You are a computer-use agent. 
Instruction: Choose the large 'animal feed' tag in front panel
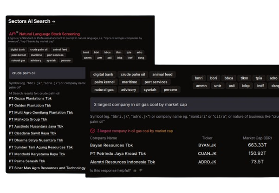click(x=162, y=74)
